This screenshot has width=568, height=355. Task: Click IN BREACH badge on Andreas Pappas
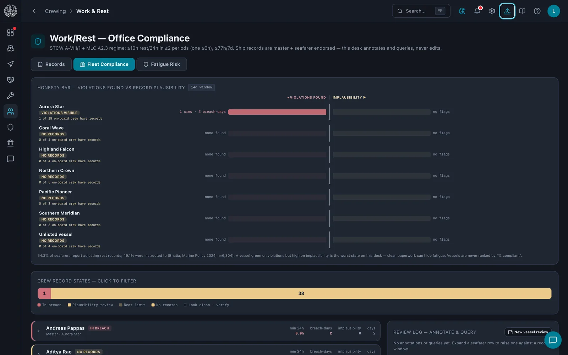(99, 328)
